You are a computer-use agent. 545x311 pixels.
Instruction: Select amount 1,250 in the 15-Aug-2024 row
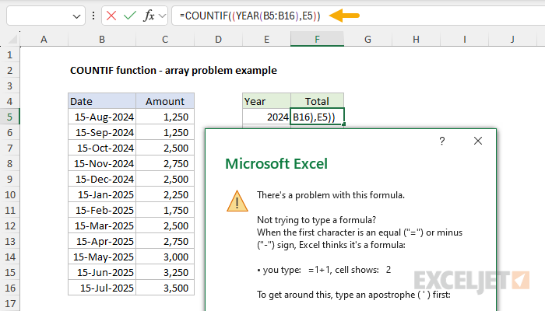[165, 117]
